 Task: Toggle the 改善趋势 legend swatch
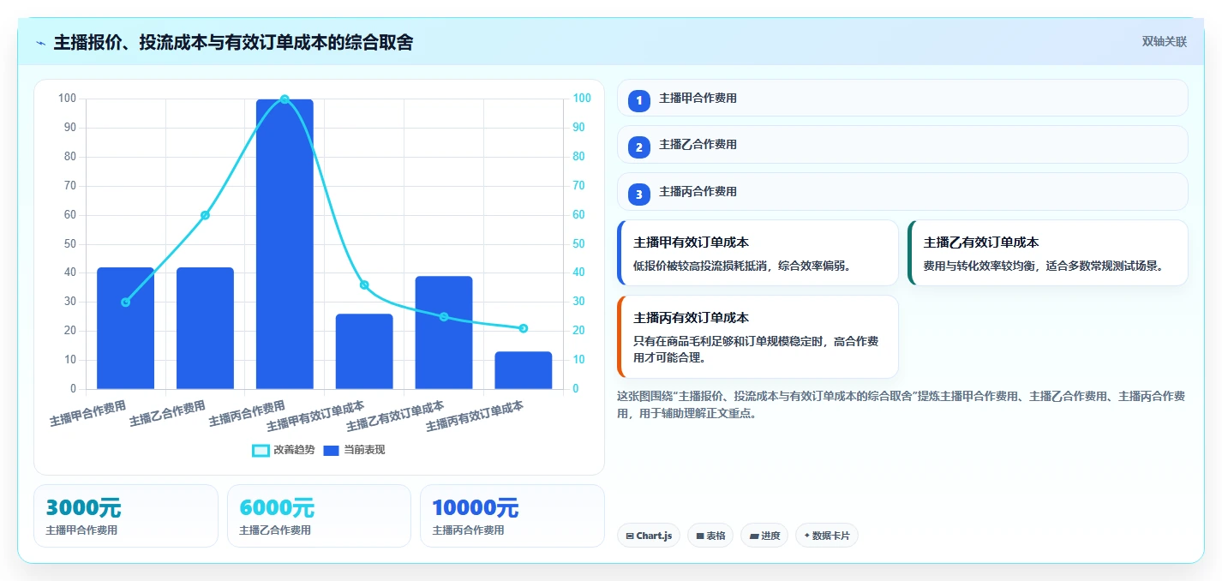(261, 450)
